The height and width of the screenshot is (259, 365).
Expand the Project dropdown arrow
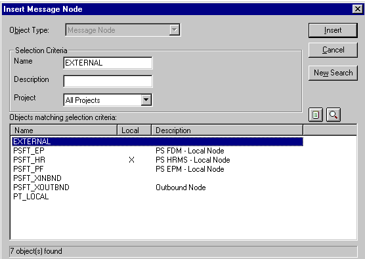(146, 100)
